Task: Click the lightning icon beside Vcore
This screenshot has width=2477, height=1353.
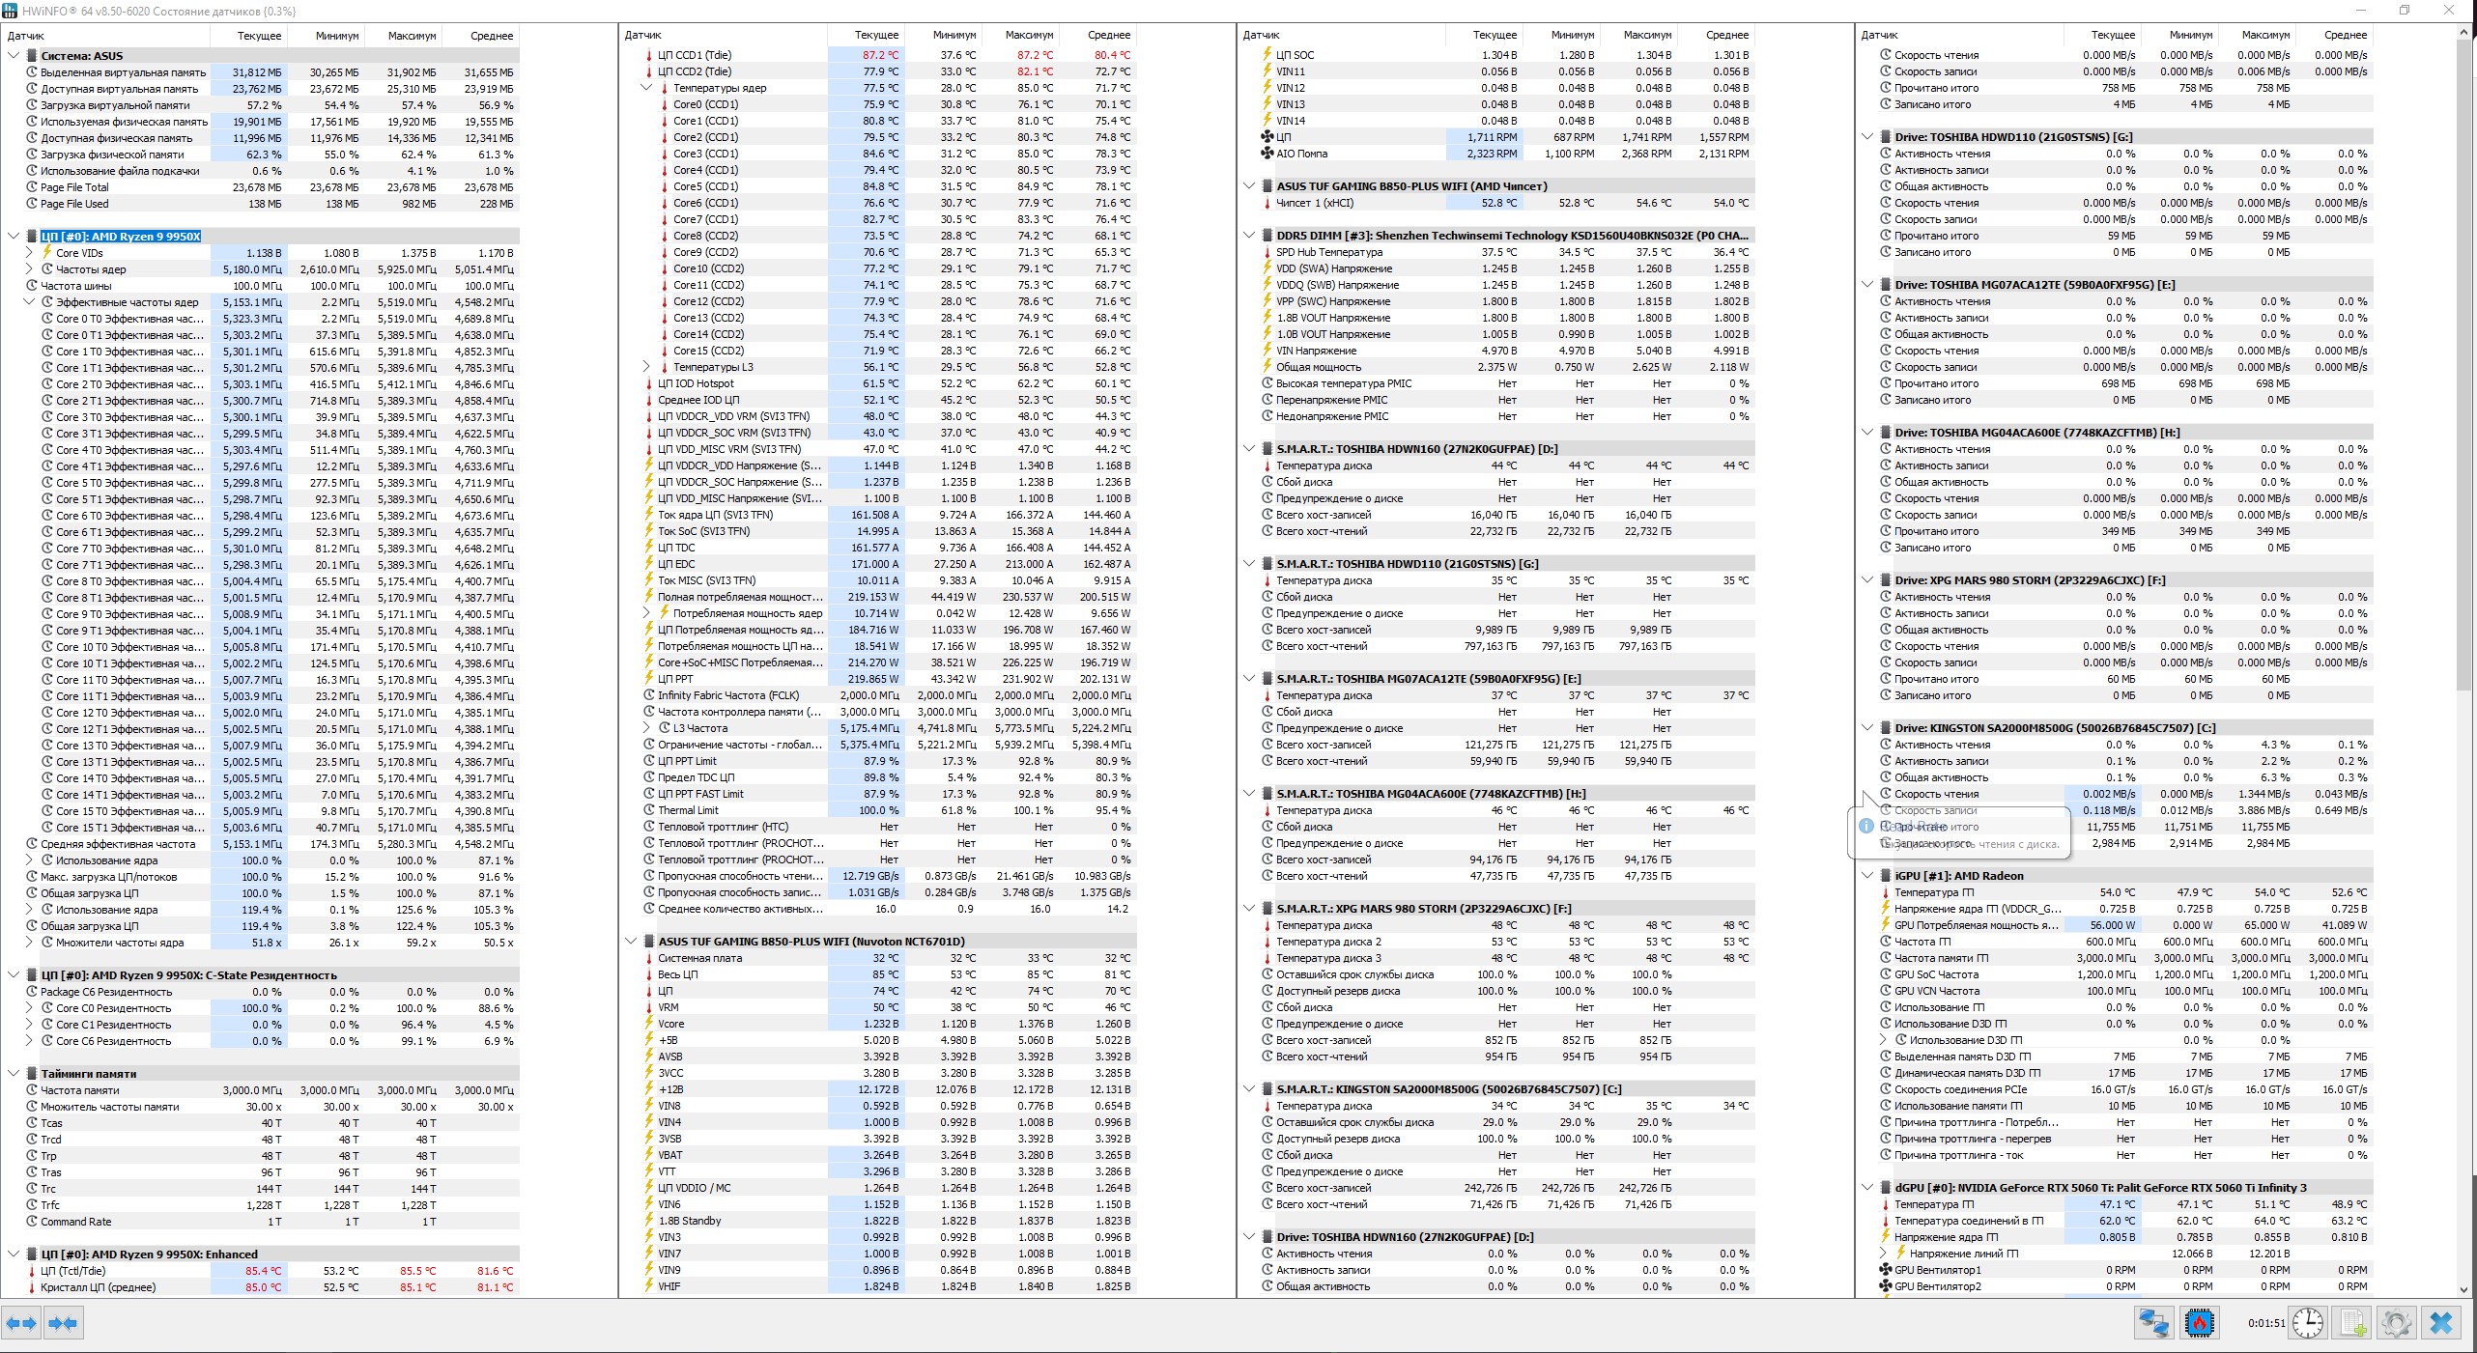Action: pyautogui.click(x=649, y=1024)
